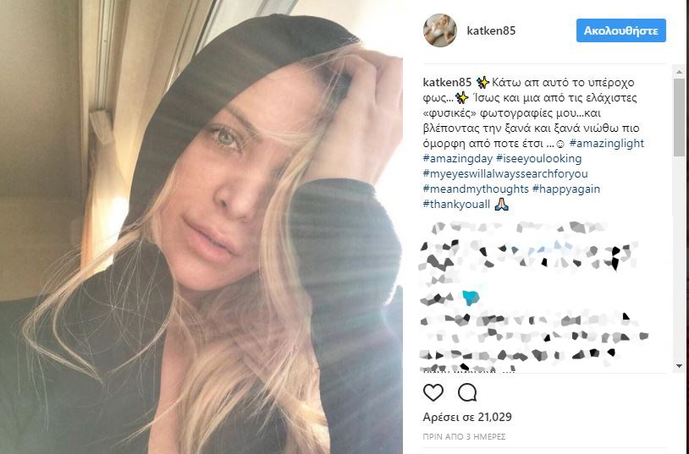
Task: Click the ΠΡΙΝ ΑΠΟ 3 ΗΜΕΡΕΣ timestamp
Action: tap(464, 437)
